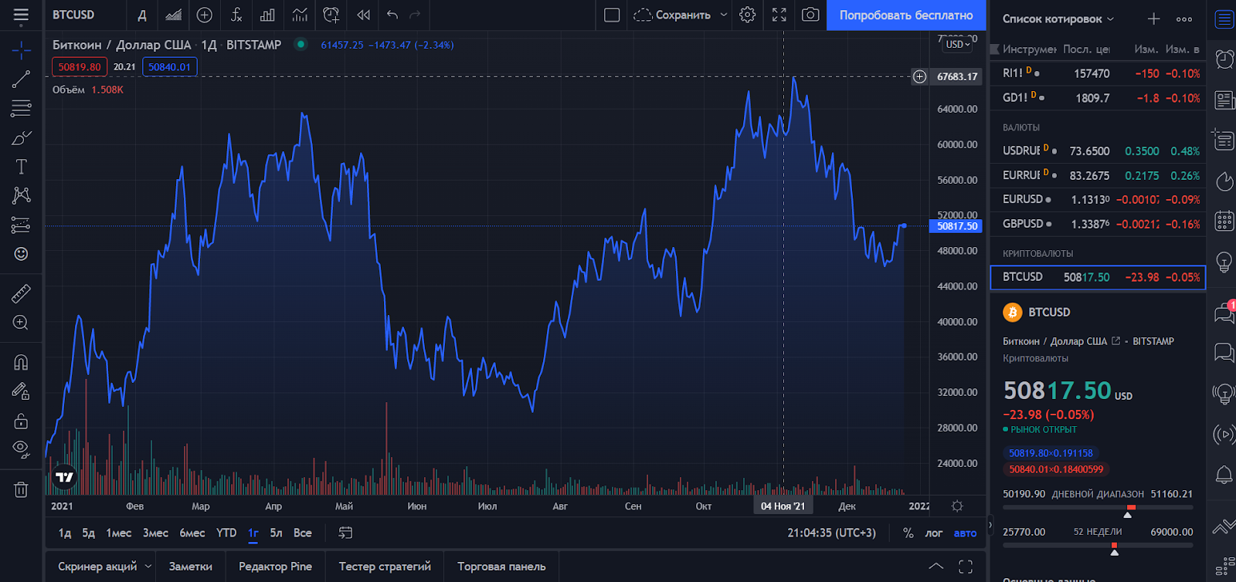Change the Д timeframe interval
Image resolution: width=1236 pixels, height=582 pixels.
click(142, 15)
